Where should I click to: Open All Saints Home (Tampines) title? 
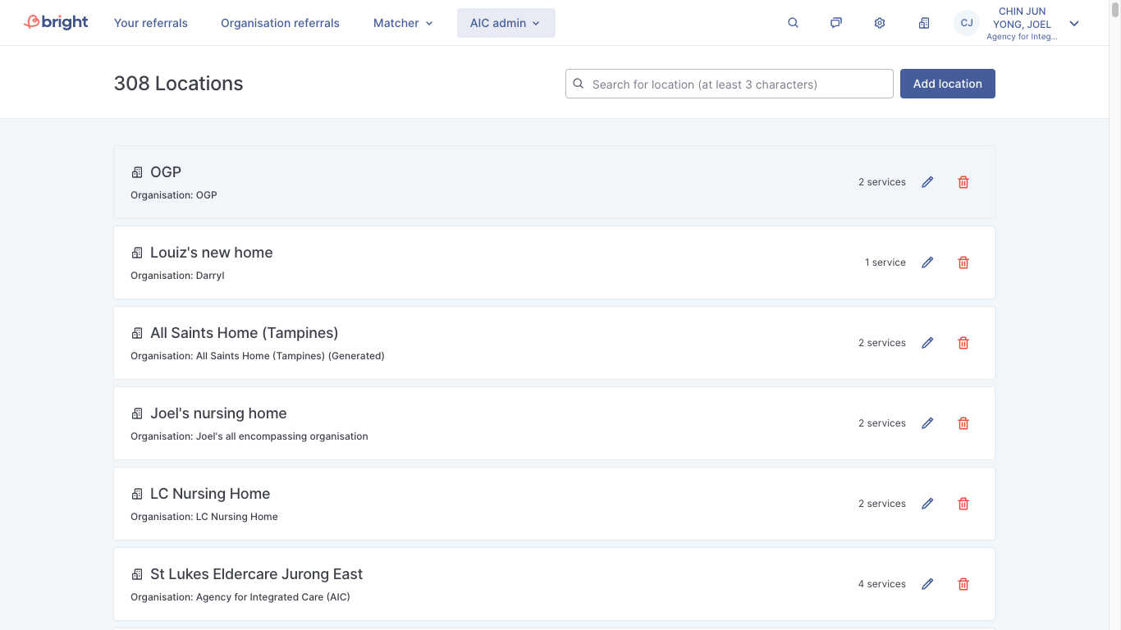point(245,333)
